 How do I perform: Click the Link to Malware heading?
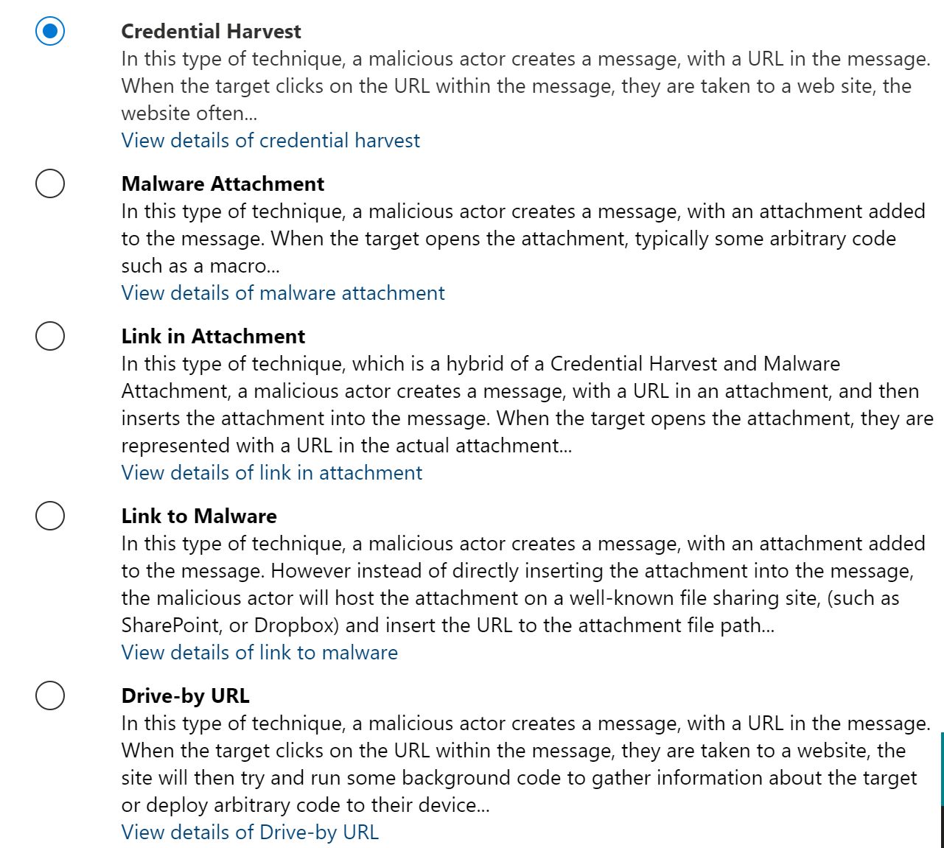(199, 516)
